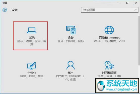Close the 设置 window
This screenshot has width=140, height=94.
[136, 3]
